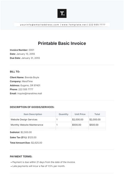Click the address Eugene, OR 97401
This screenshot has height=175, width=124.
tap(30, 85)
